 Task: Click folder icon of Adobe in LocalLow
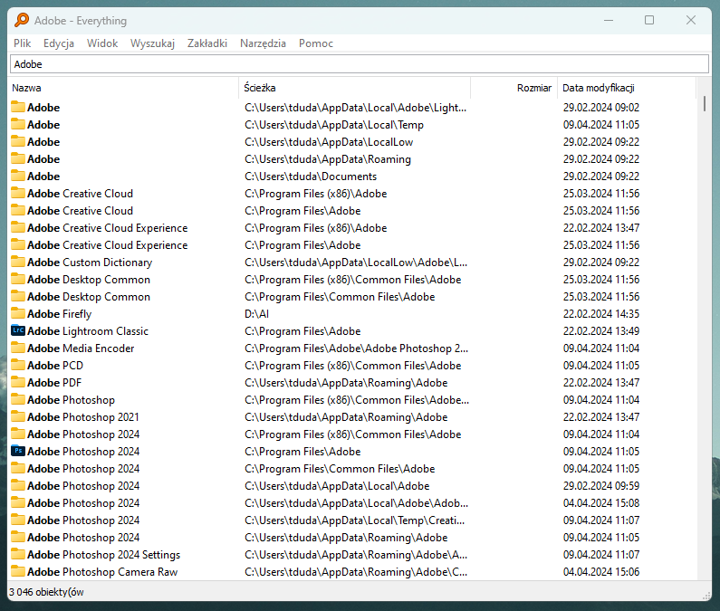[x=18, y=141]
